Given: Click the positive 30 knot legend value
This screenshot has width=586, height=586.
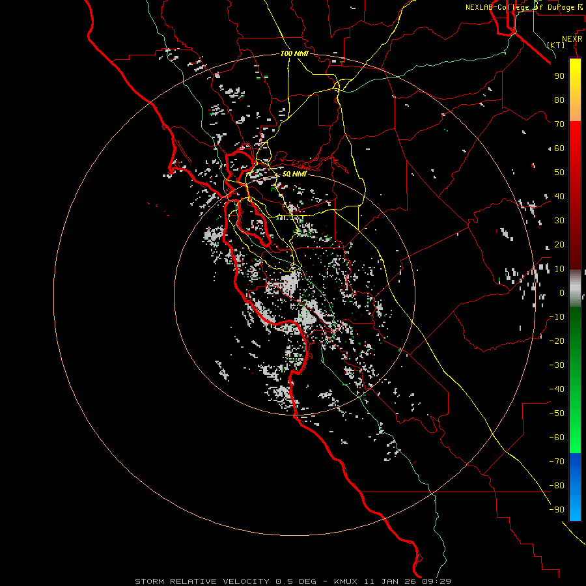Looking at the screenshot, I should coord(559,221).
